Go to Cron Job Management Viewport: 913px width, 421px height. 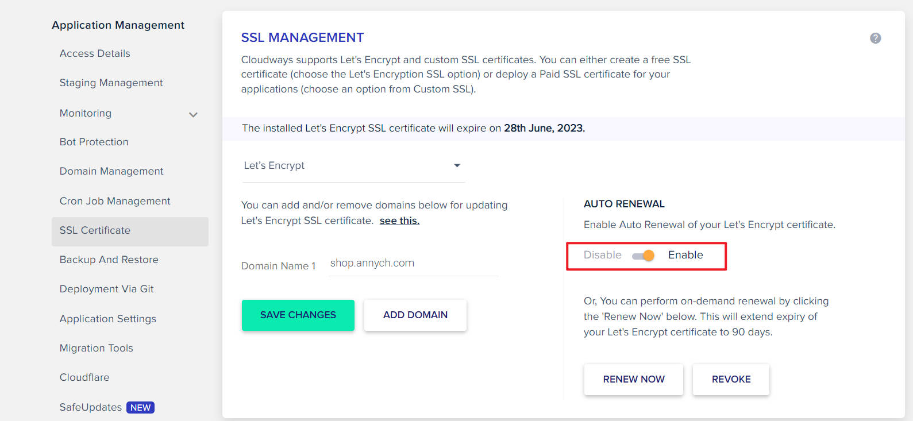point(115,201)
